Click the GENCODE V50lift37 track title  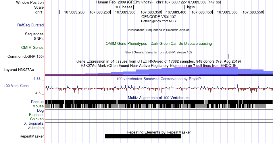tap(158, 17)
